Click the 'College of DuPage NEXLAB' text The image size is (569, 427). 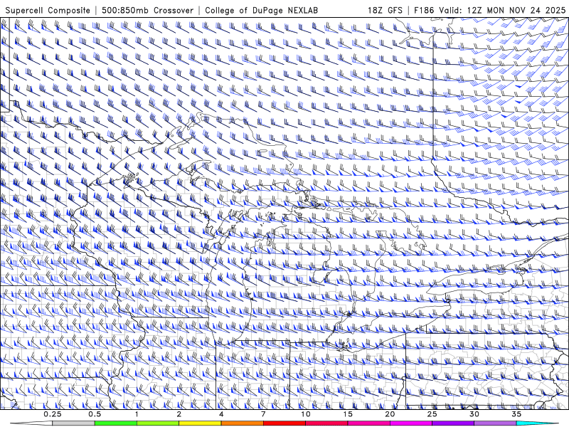261,10
